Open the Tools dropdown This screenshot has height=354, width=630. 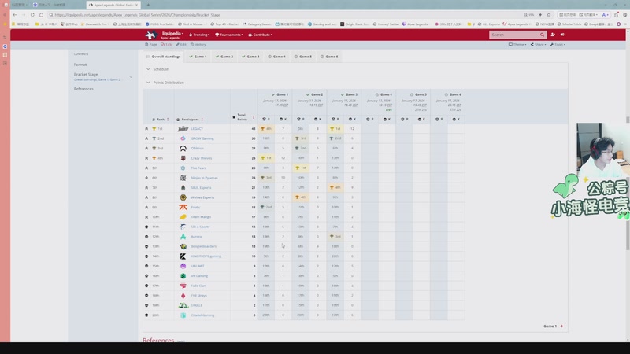(x=558, y=45)
